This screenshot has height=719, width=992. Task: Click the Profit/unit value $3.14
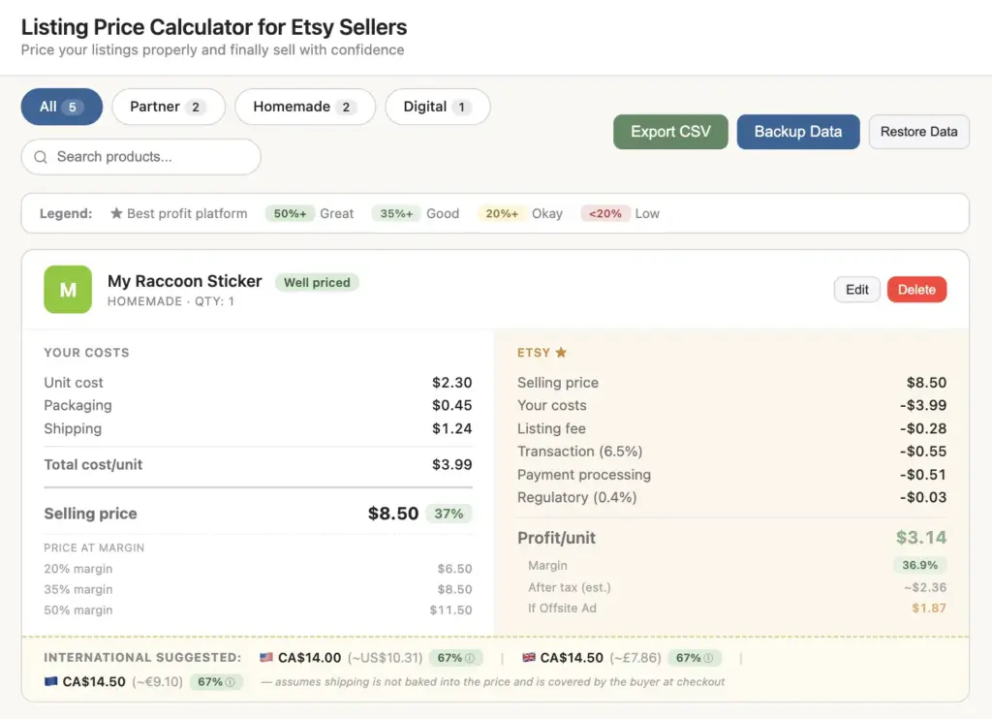tap(921, 538)
